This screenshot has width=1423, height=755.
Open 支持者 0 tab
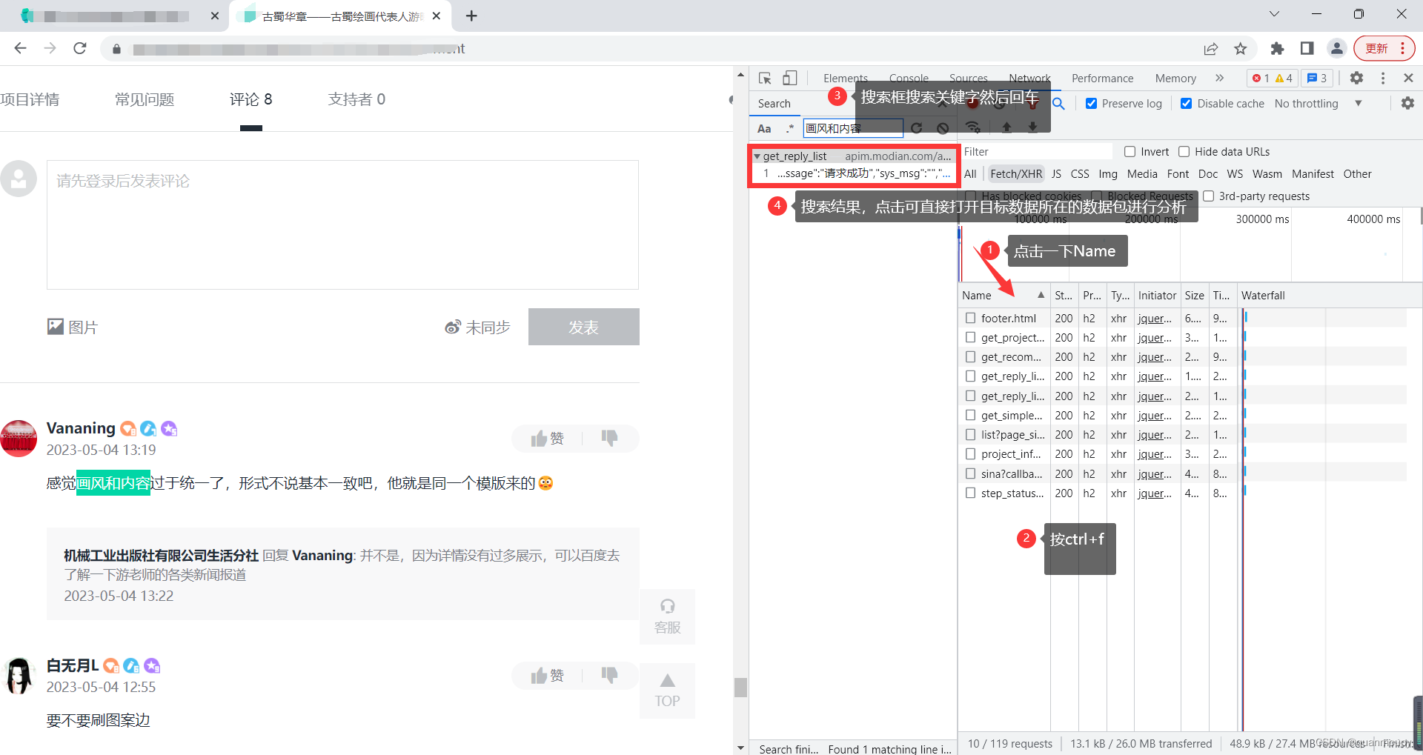tap(356, 99)
